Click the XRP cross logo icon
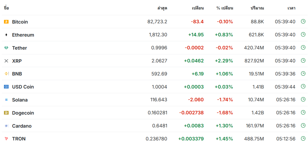 click(6, 61)
